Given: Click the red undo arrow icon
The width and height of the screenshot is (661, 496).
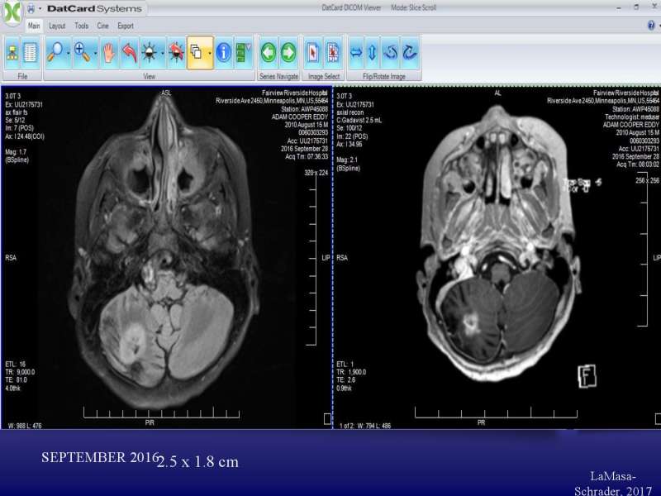Looking at the screenshot, I should click(130, 53).
